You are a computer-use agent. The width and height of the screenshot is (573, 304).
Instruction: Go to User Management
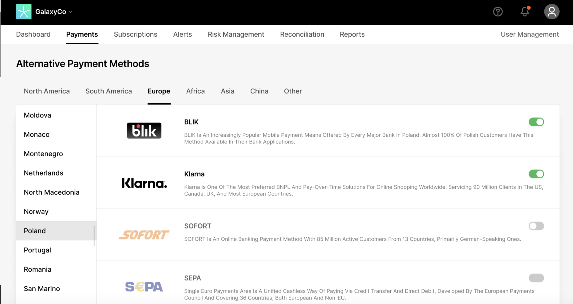pyautogui.click(x=529, y=34)
